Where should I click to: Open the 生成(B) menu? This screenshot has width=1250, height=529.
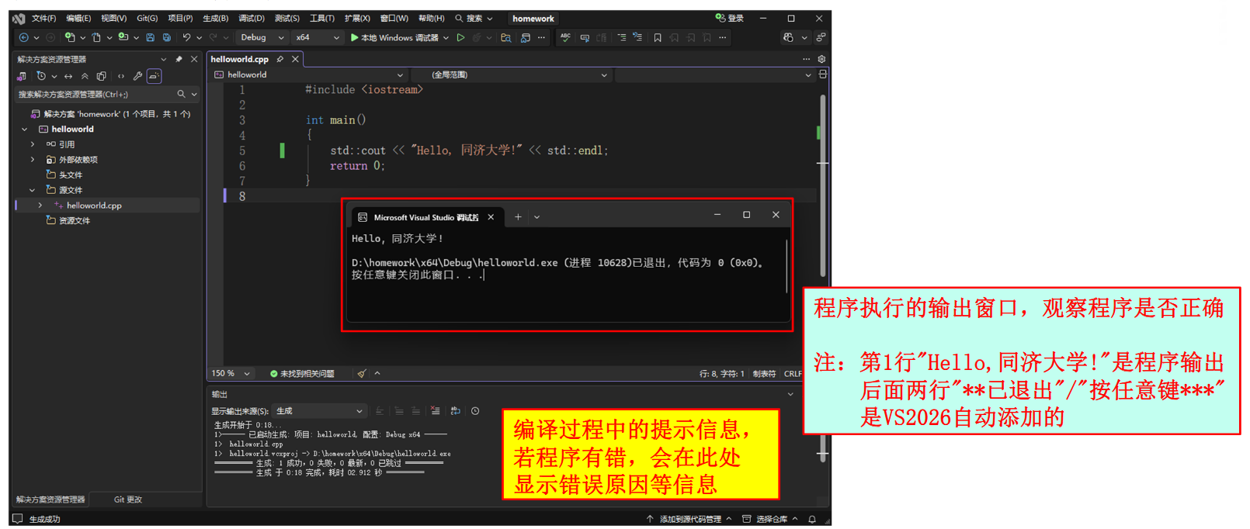coord(215,19)
